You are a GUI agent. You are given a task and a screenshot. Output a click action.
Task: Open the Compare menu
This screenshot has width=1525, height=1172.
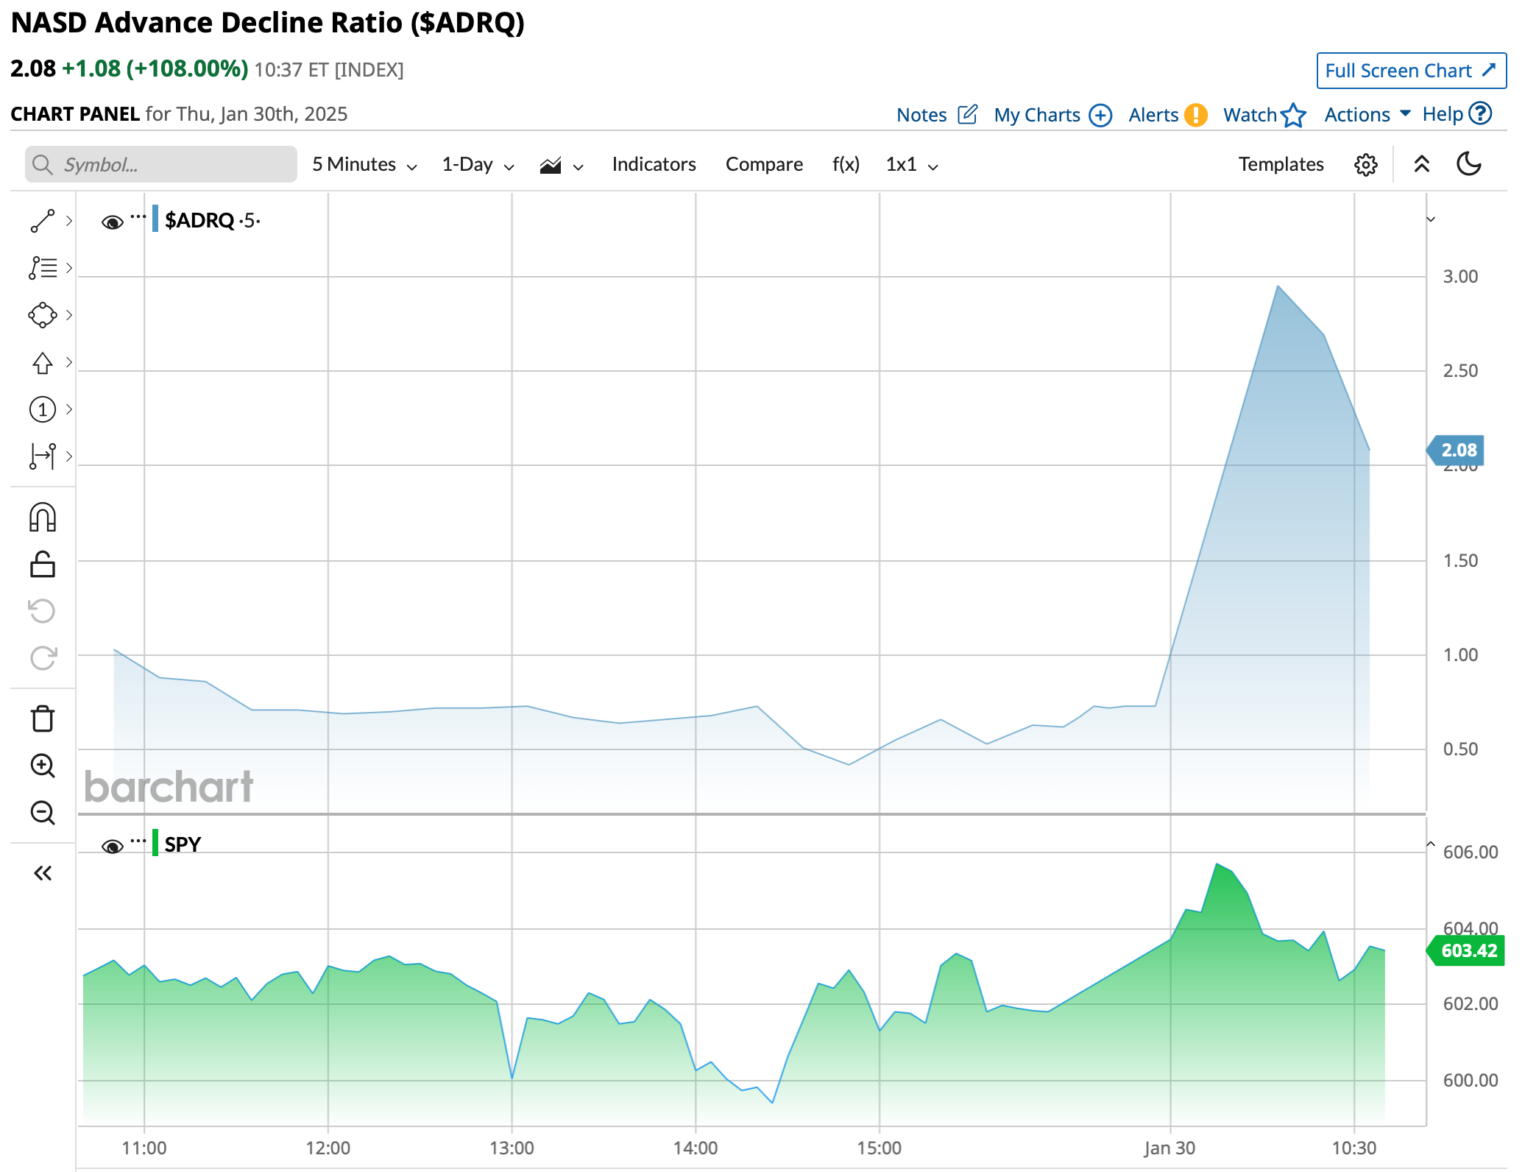pyautogui.click(x=763, y=164)
